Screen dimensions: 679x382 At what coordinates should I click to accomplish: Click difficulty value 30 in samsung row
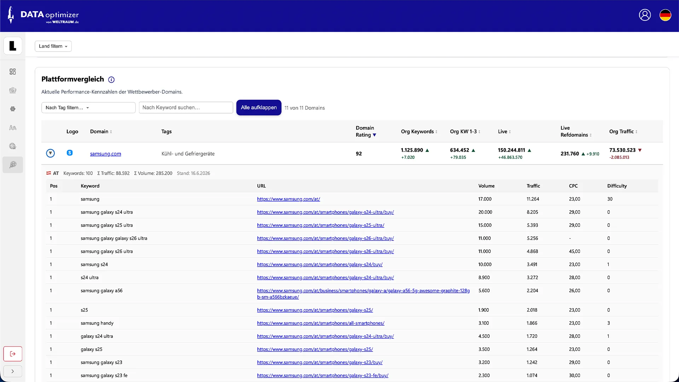610,199
